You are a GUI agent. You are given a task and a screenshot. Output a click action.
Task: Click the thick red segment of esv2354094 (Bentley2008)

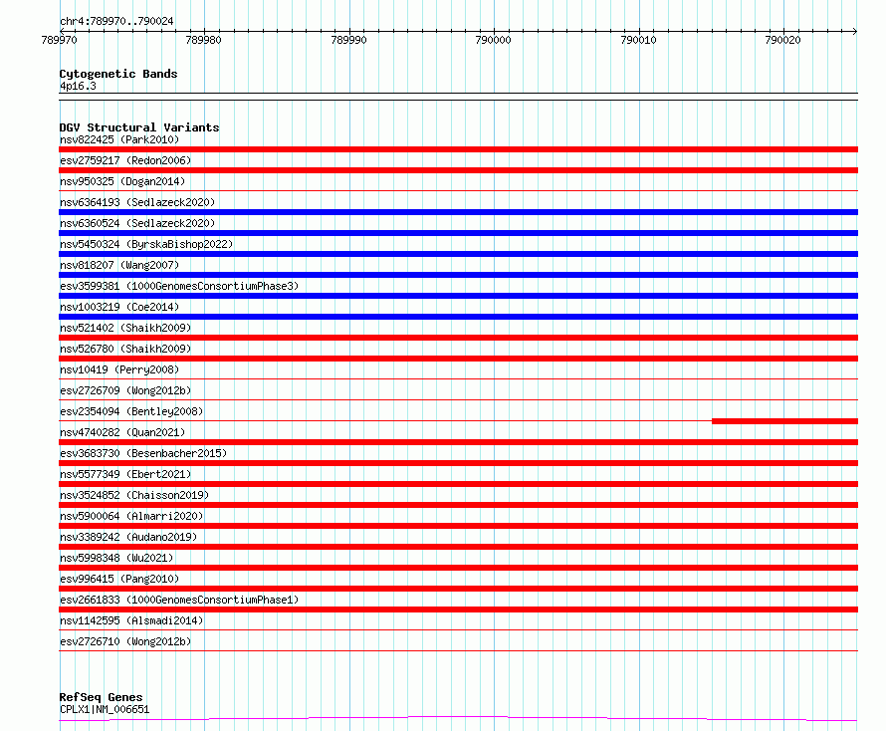coord(784,421)
